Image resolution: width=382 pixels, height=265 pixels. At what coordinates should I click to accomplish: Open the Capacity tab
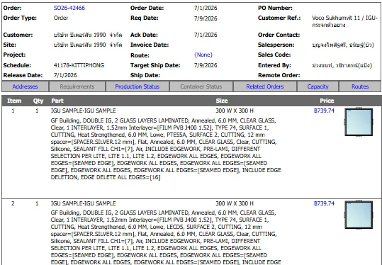[318, 86]
